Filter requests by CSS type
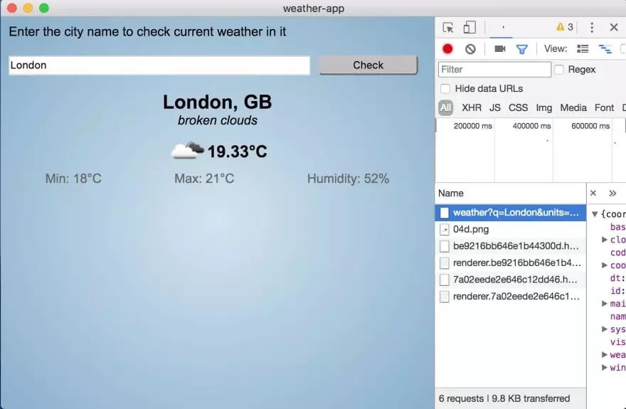 pos(518,107)
